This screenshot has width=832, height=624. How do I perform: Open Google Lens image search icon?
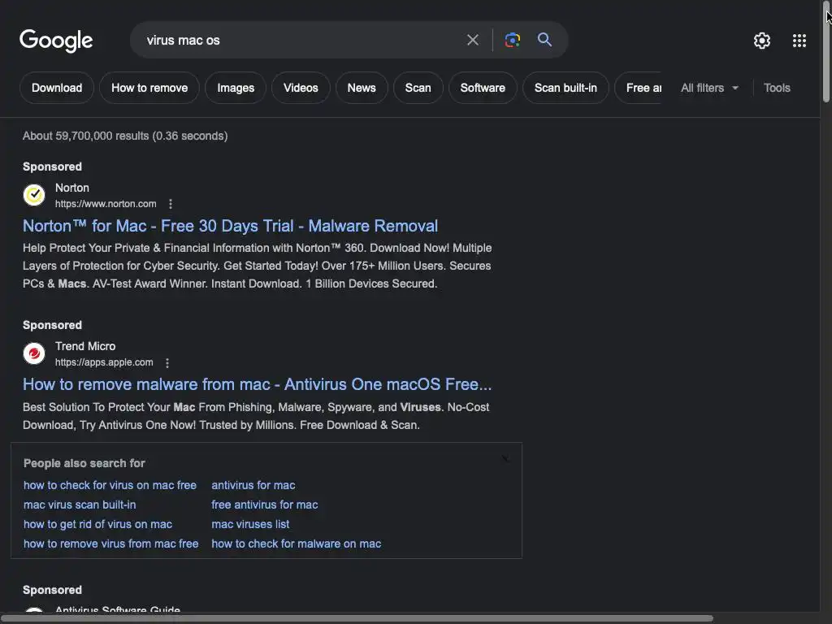click(512, 40)
